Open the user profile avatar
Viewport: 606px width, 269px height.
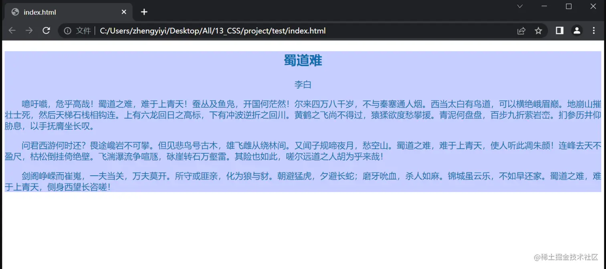tap(577, 31)
